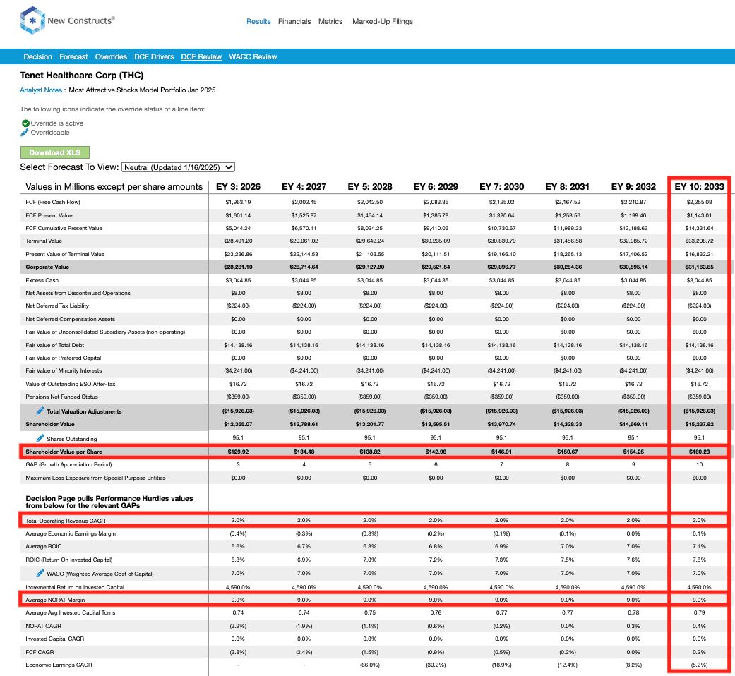Click the New Constructs logo icon
This screenshot has width=735, height=676.
tap(32, 20)
